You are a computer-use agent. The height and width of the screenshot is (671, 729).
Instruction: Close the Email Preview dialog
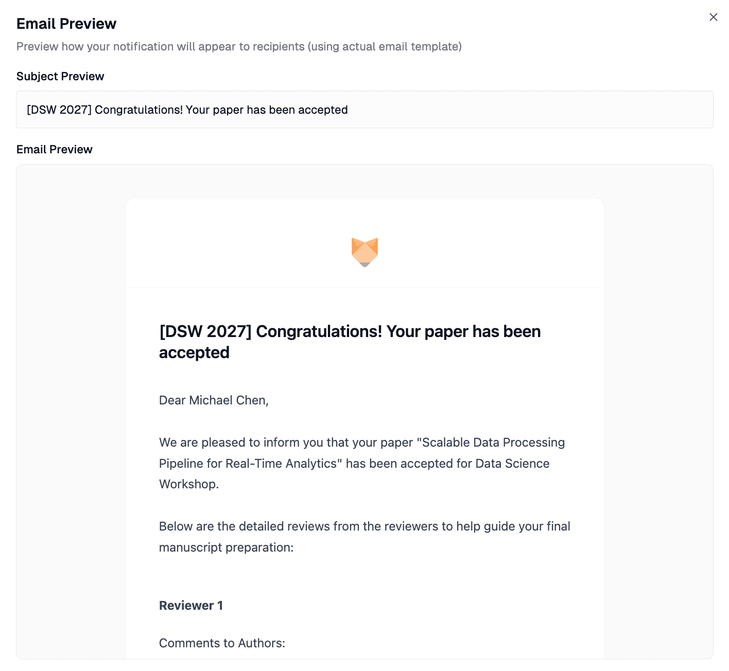[x=713, y=17]
